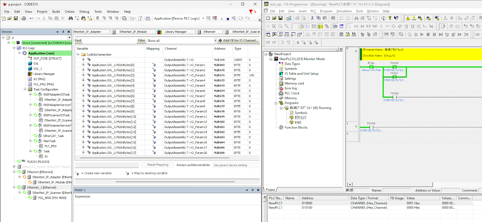Viewport: 482px width, 222px height.
Task: Click CX-Programmer selection arrow tool icon
Action: 350,26
